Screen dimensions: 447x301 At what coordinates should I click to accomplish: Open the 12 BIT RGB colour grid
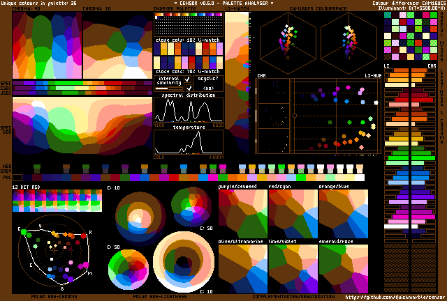57,201
